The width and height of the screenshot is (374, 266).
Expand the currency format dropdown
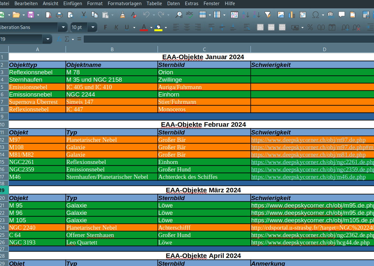[302, 28]
